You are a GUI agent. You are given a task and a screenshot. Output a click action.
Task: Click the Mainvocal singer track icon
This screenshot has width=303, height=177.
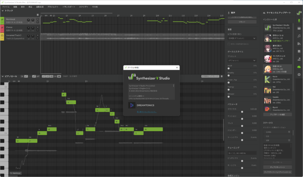click(2, 19)
